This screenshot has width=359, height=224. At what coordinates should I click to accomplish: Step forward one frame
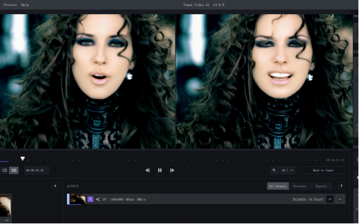pyautogui.click(x=172, y=170)
